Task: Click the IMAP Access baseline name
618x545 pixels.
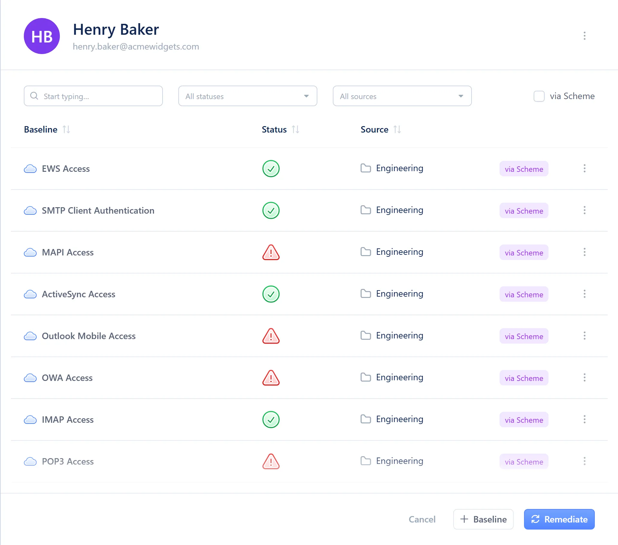Action: click(68, 420)
